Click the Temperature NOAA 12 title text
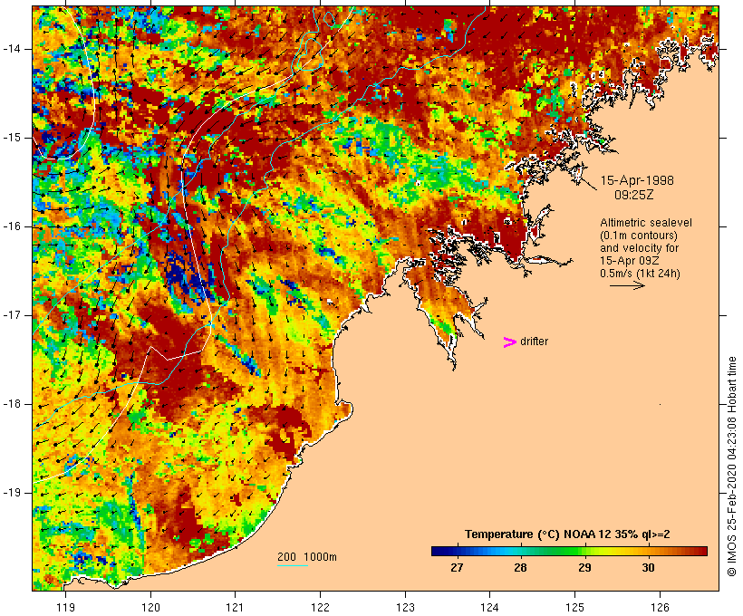The width and height of the screenshot is (743, 616). point(567,534)
